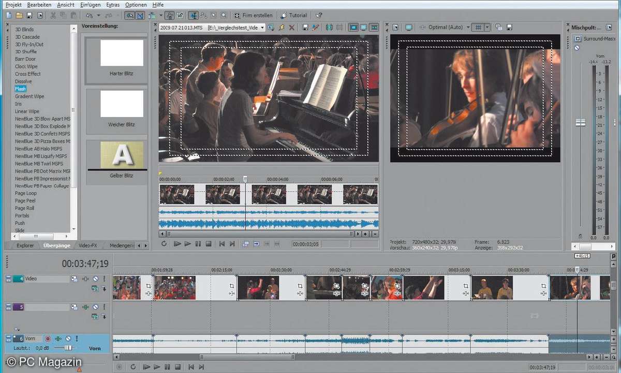This screenshot has width=621, height=373.
Task: Mute the Vorn audio track
Action: [68, 339]
